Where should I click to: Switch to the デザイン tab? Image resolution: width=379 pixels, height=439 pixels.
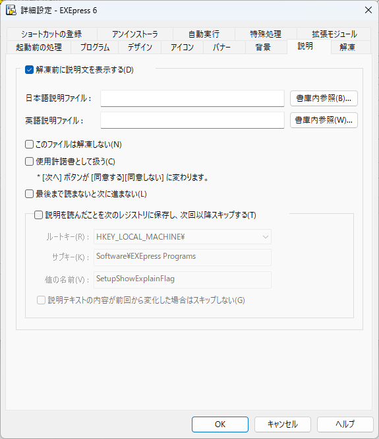click(140, 47)
